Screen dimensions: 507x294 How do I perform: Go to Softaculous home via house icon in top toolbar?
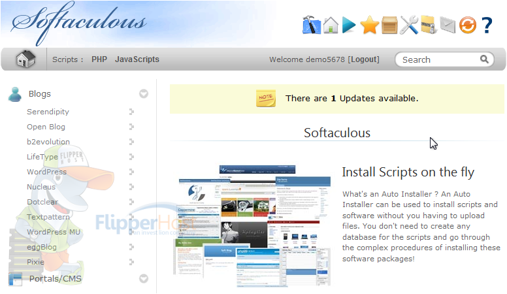pos(331,25)
